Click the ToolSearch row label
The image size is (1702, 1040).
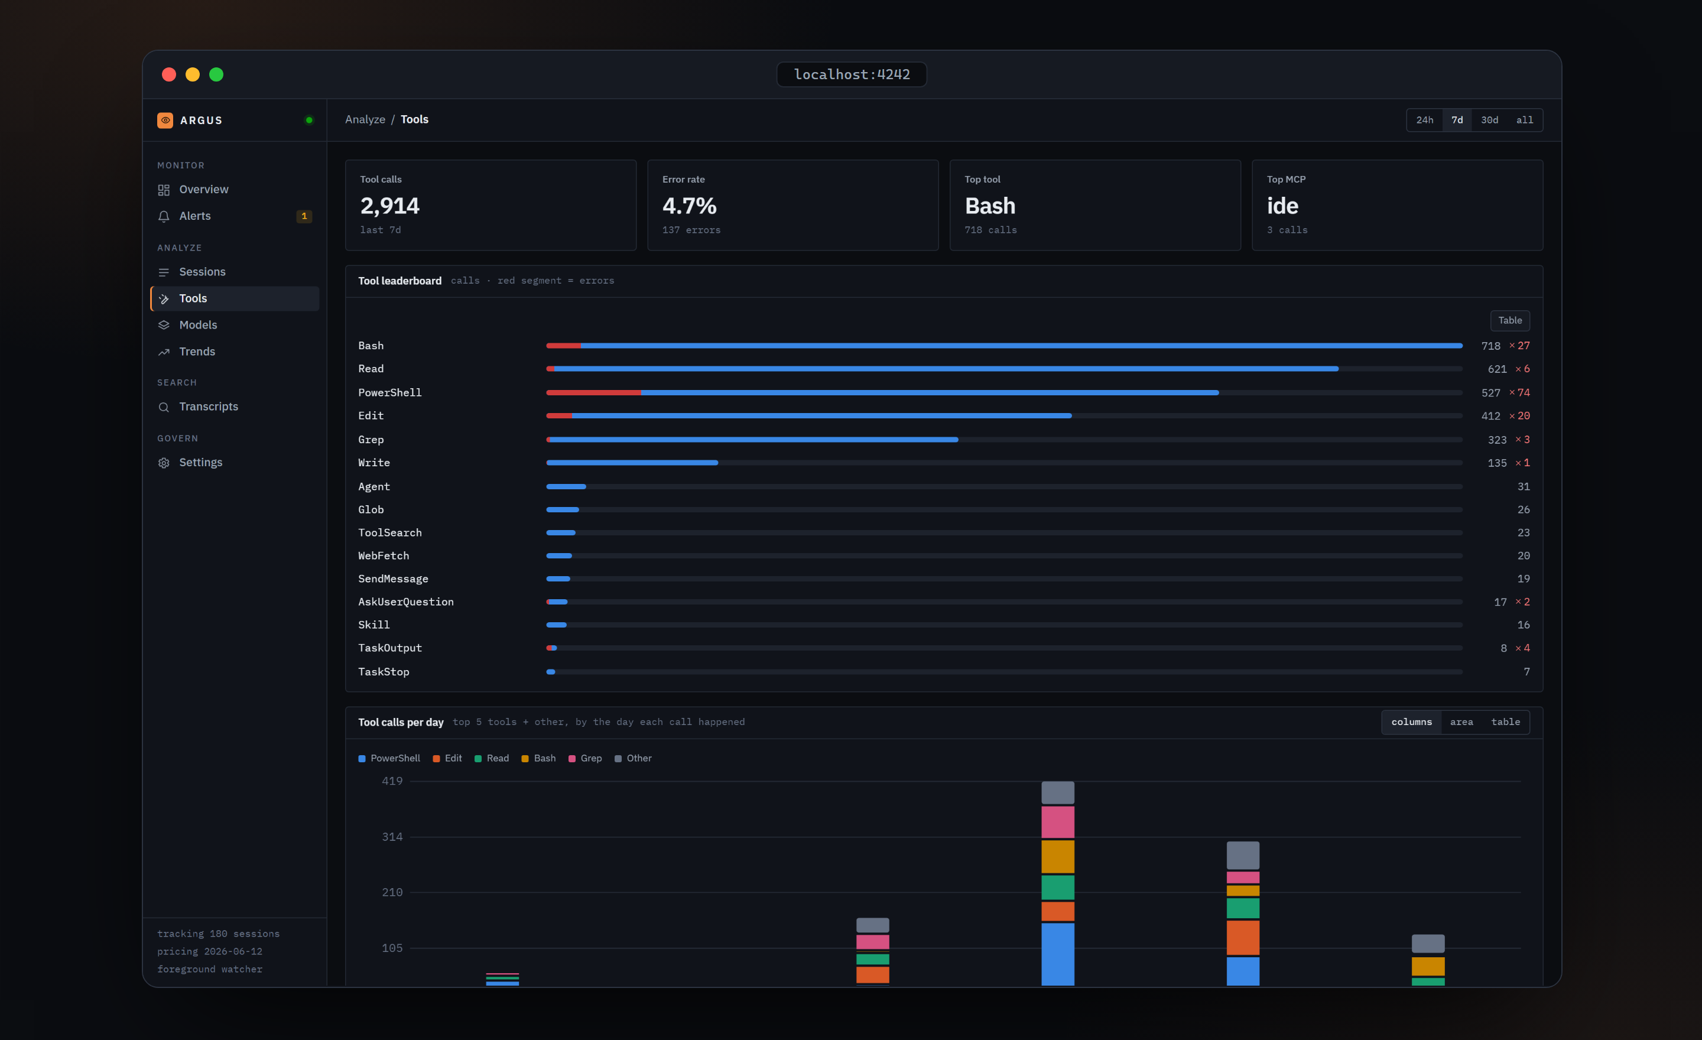(389, 533)
